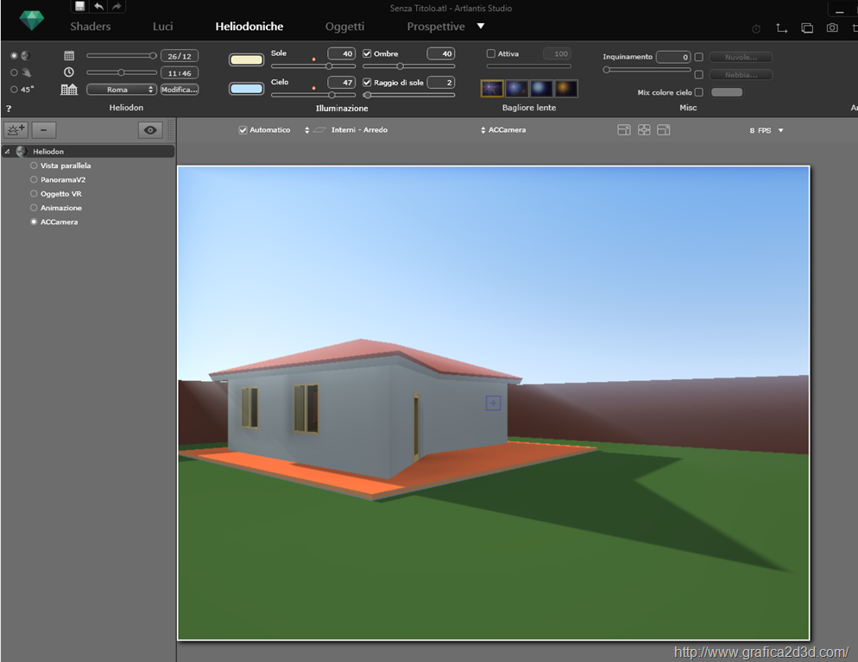Expand the 8 FPS dropdown arrow
858x662 pixels.
[780, 130]
